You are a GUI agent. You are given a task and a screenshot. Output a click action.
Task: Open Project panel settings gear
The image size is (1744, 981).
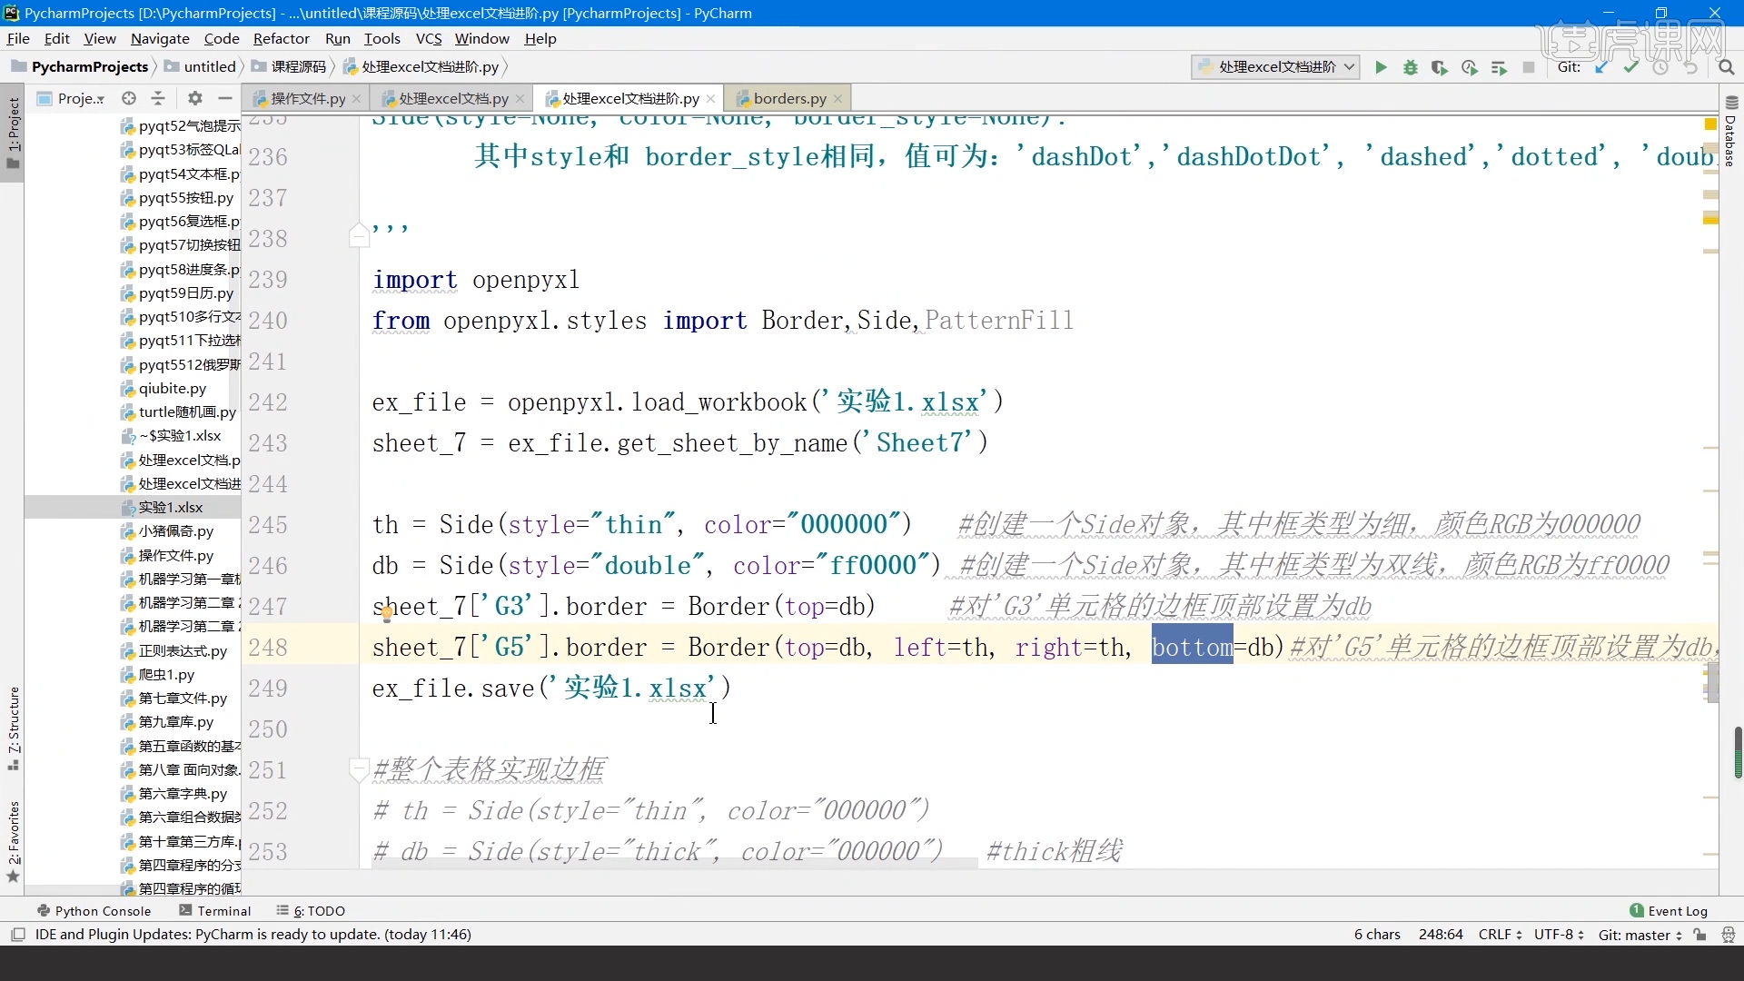(194, 98)
